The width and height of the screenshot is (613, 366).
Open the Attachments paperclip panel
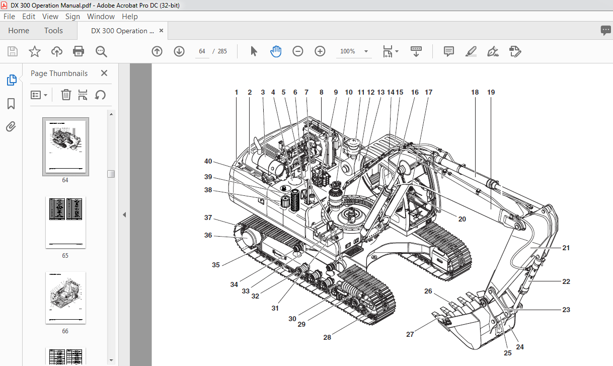[11, 126]
